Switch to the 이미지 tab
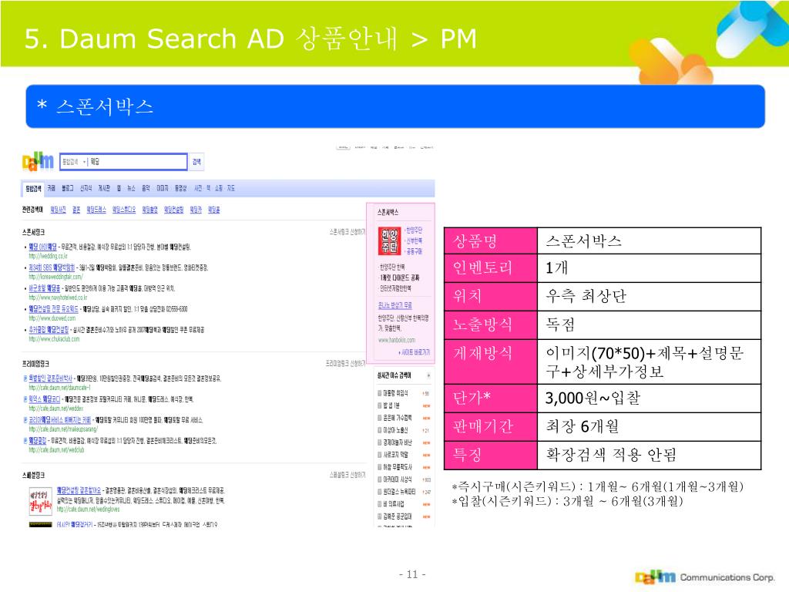The image size is (789, 592). point(163,188)
